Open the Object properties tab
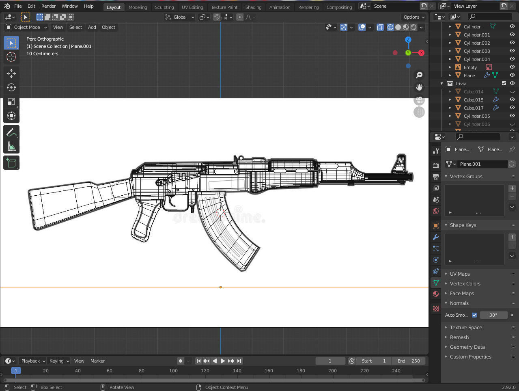 pyautogui.click(x=436, y=226)
